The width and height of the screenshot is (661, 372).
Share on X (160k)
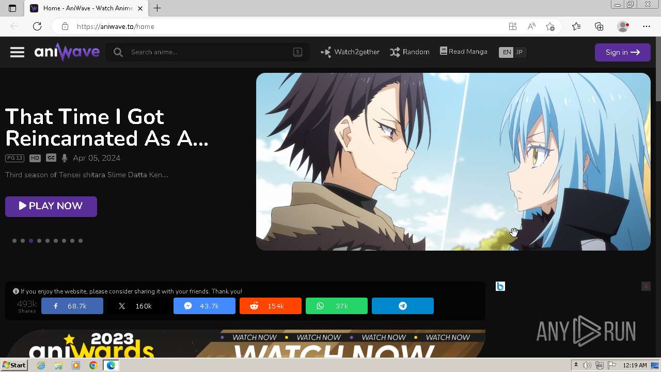point(138,306)
